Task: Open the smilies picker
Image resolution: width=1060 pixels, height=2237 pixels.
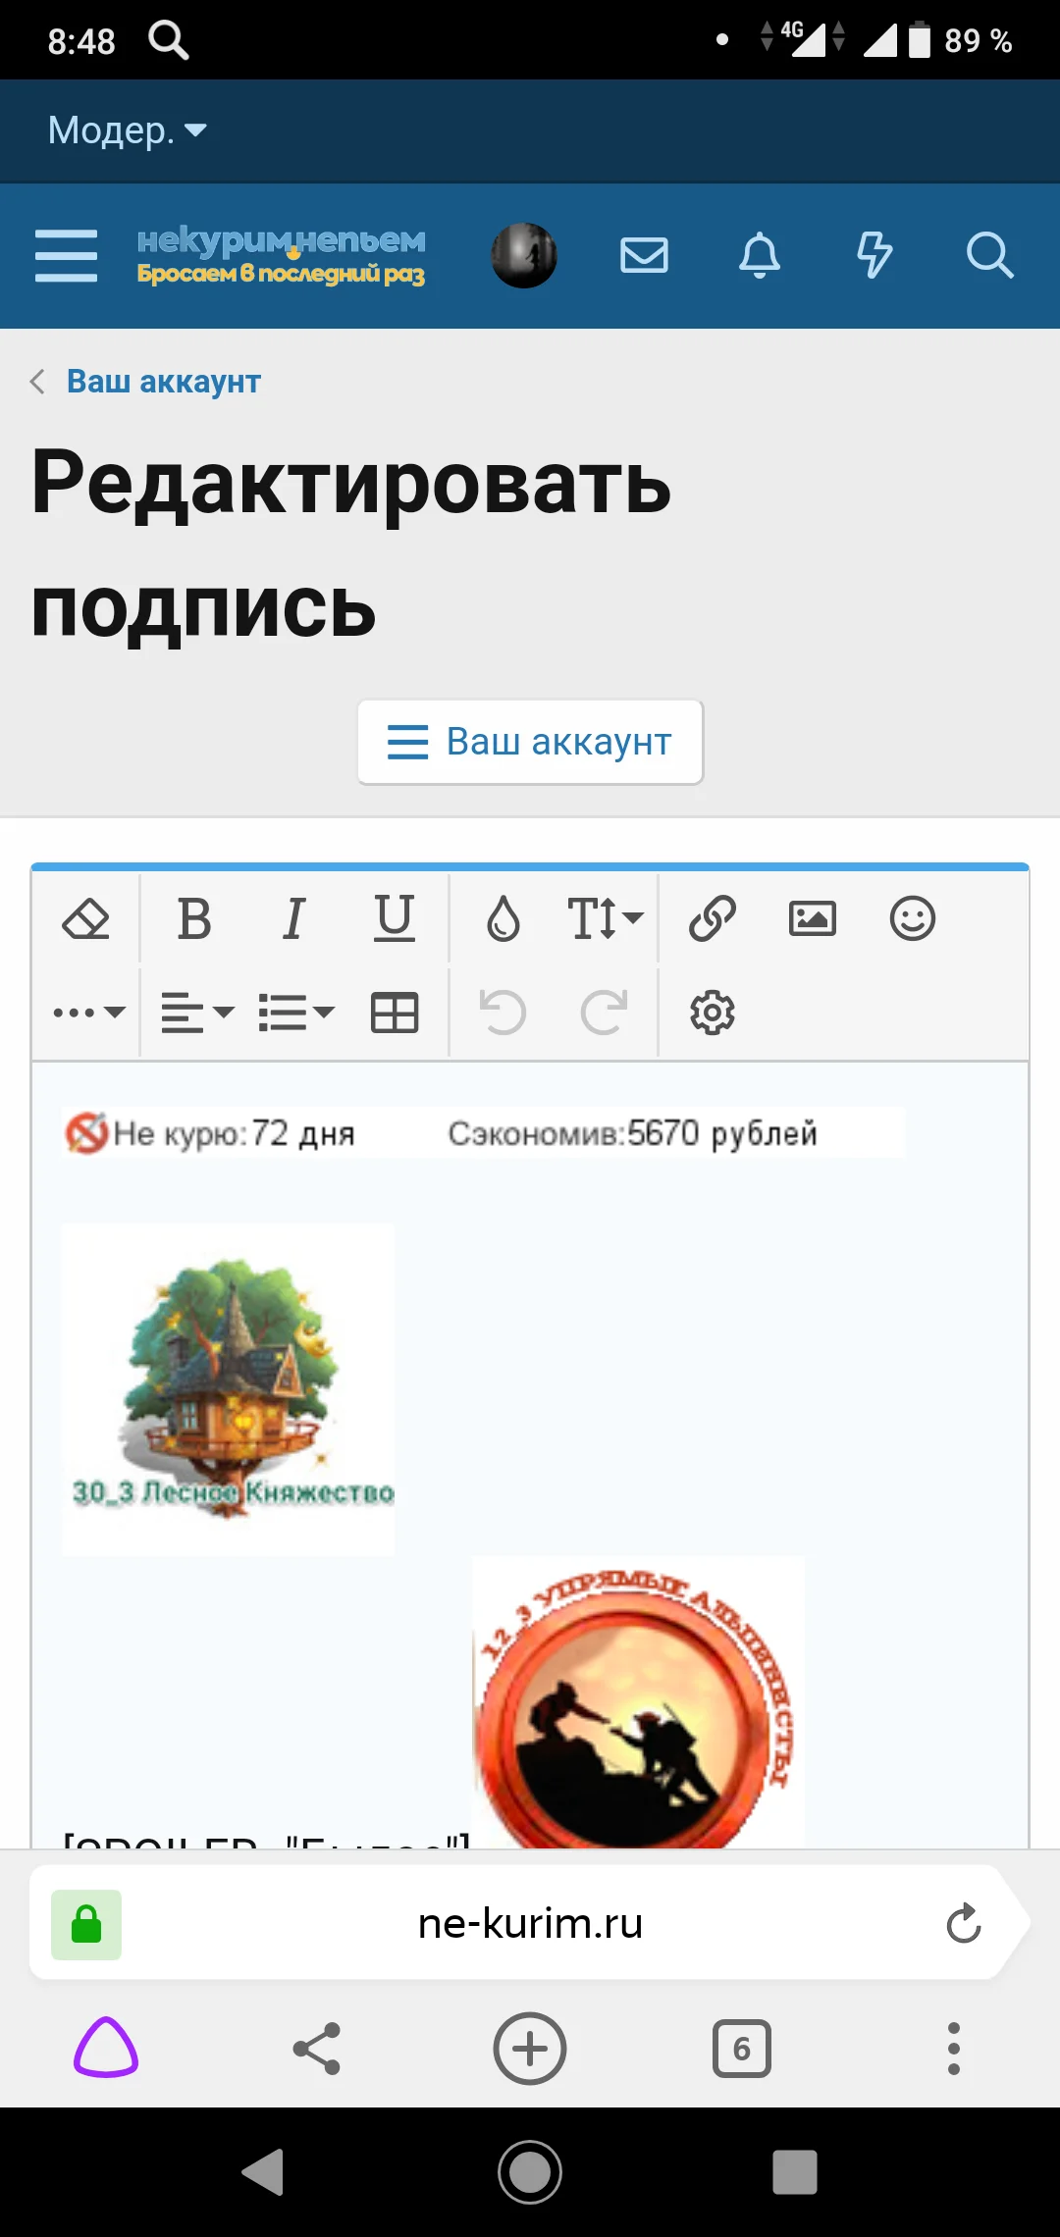Action: tap(913, 919)
